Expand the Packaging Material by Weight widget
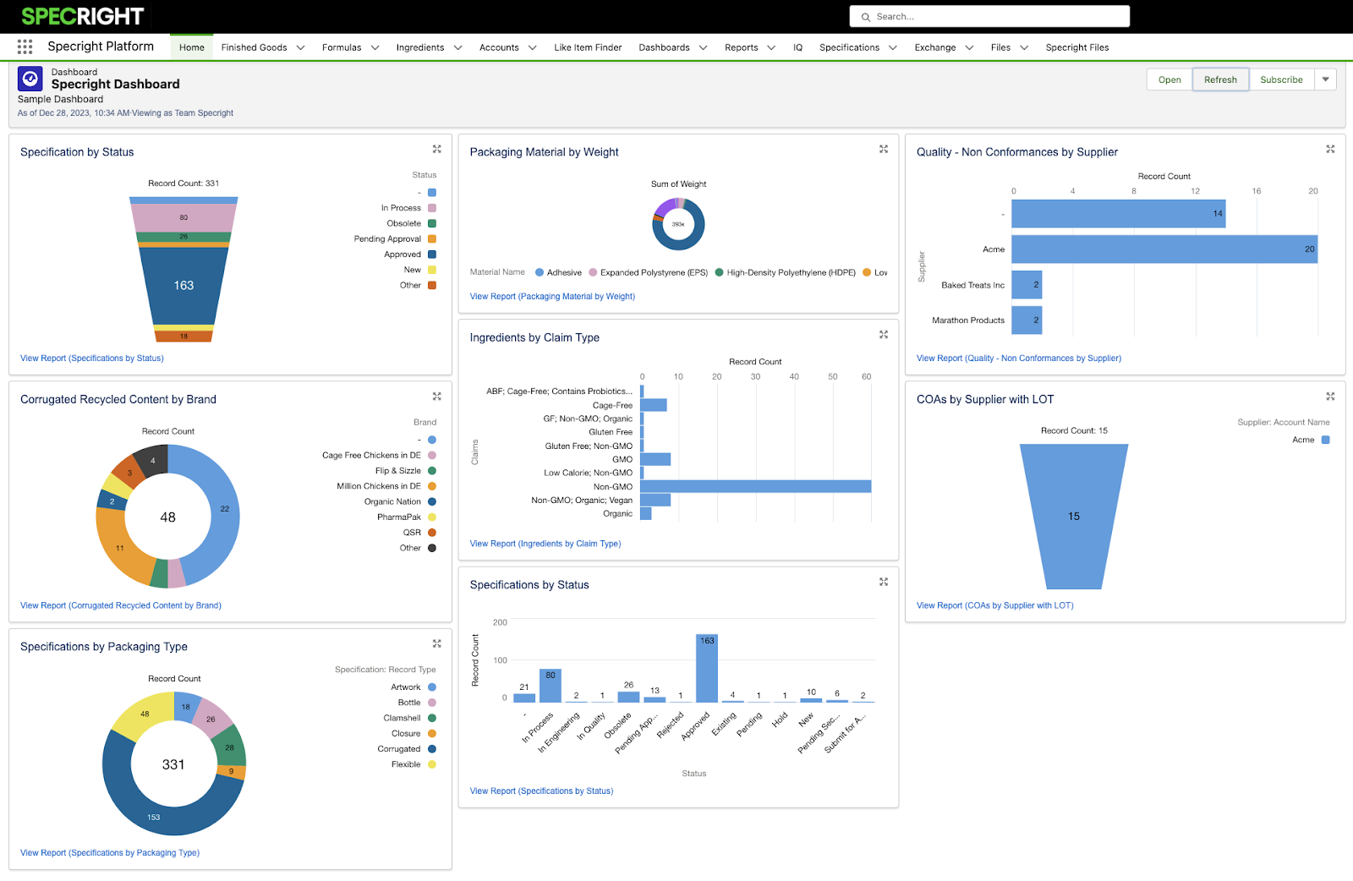The image size is (1353, 881). (884, 149)
